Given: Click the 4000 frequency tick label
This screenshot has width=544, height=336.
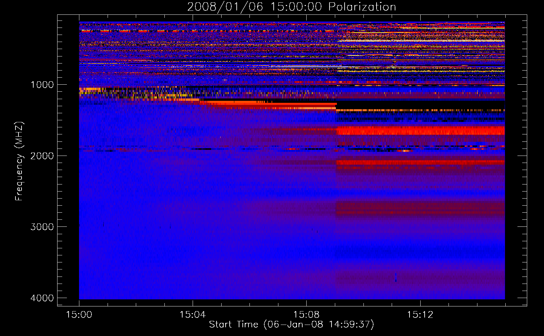Looking at the screenshot, I should (42, 298).
